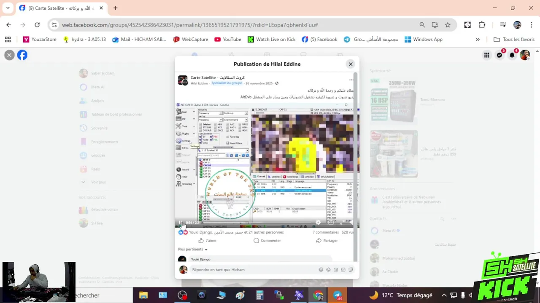Viewport: 540px width, 303px height.
Task: Open the 12°C Temps dégagé weather widget
Action: pyautogui.click(x=400, y=295)
